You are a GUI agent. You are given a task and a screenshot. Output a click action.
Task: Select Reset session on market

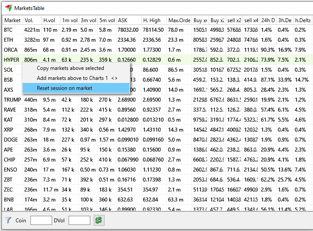(64, 88)
